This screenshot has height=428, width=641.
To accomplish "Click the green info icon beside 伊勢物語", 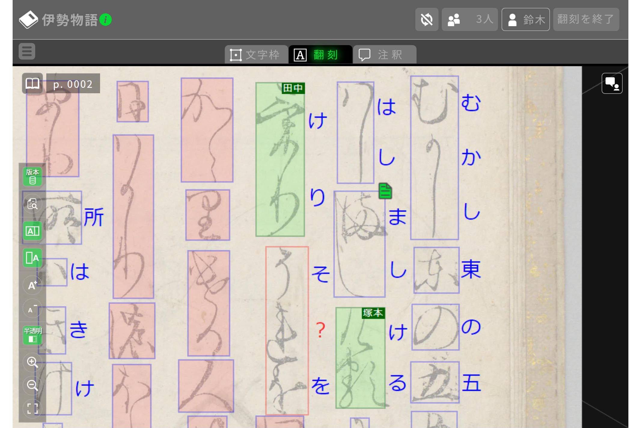I will (105, 20).
